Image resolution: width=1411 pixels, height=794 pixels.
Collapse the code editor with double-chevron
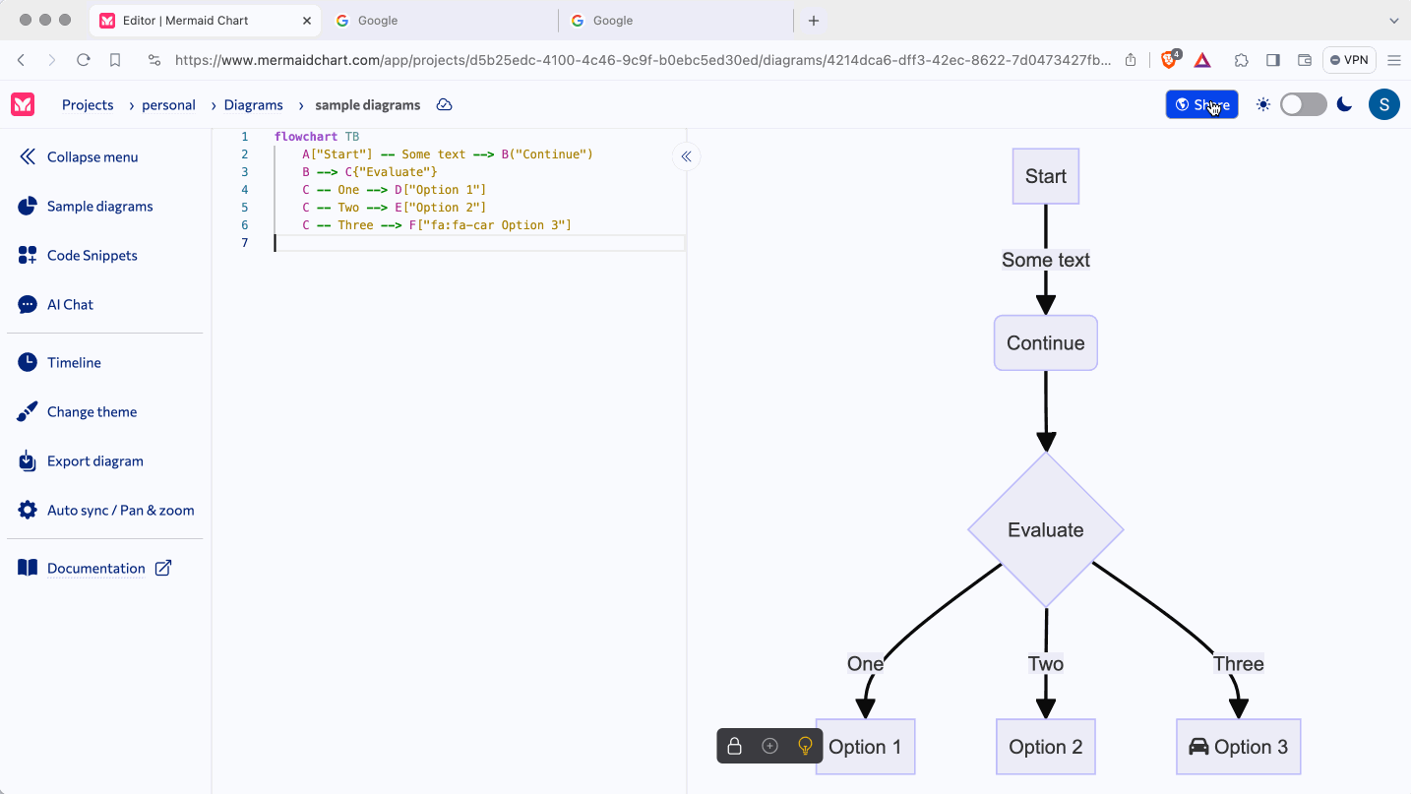[686, 156]
